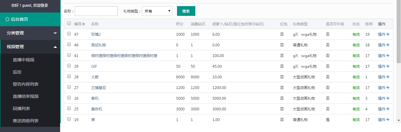The width and height of the screenshot is (401, 132).
Task: Click the sort icon next to 编号 header
Action: tap(84, 24)
